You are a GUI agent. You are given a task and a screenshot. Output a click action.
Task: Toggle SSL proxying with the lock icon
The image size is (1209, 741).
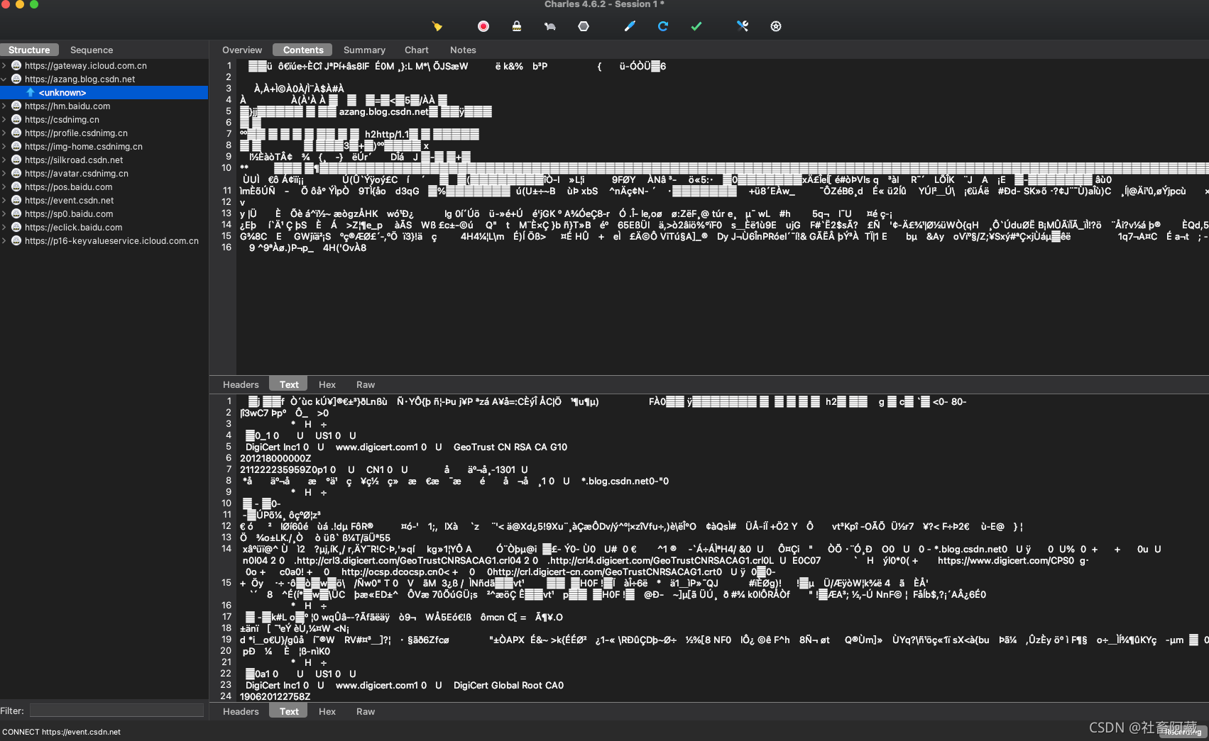(516, 26)
